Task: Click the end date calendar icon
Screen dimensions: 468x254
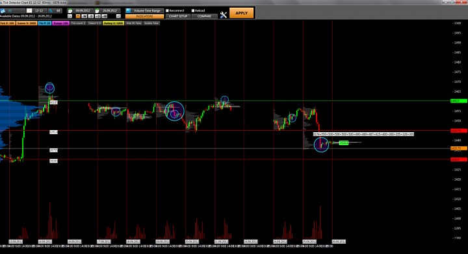Action: coord(97,11)
